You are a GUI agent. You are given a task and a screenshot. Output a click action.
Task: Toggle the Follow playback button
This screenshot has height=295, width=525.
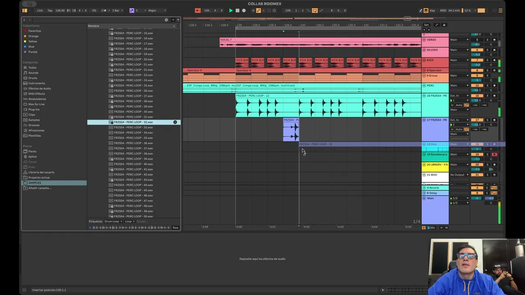198,11
